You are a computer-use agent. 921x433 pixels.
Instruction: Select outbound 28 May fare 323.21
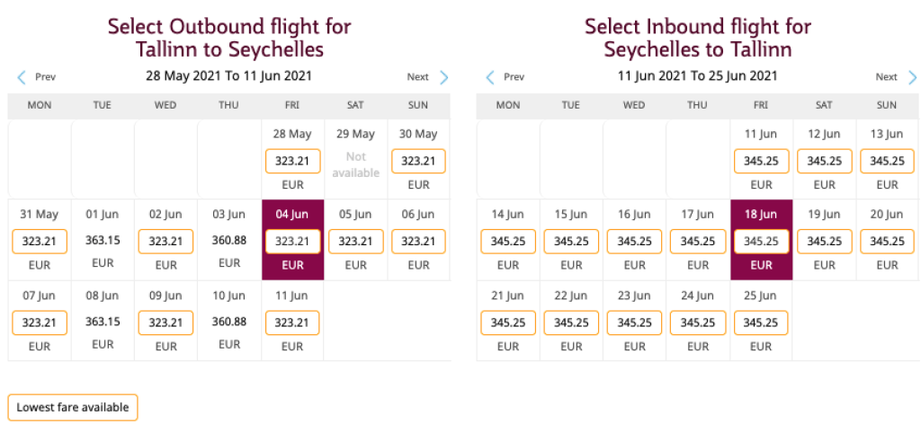click(x=292, y=162)
